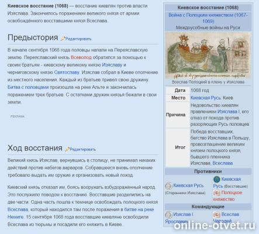Click the РЕКЛАМА label
Image resolution: width=259 pixels, height=234 pixels.
[18, 116]
